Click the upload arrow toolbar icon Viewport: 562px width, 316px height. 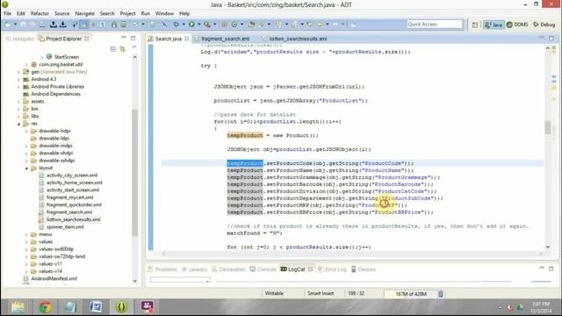click(54, 25)
